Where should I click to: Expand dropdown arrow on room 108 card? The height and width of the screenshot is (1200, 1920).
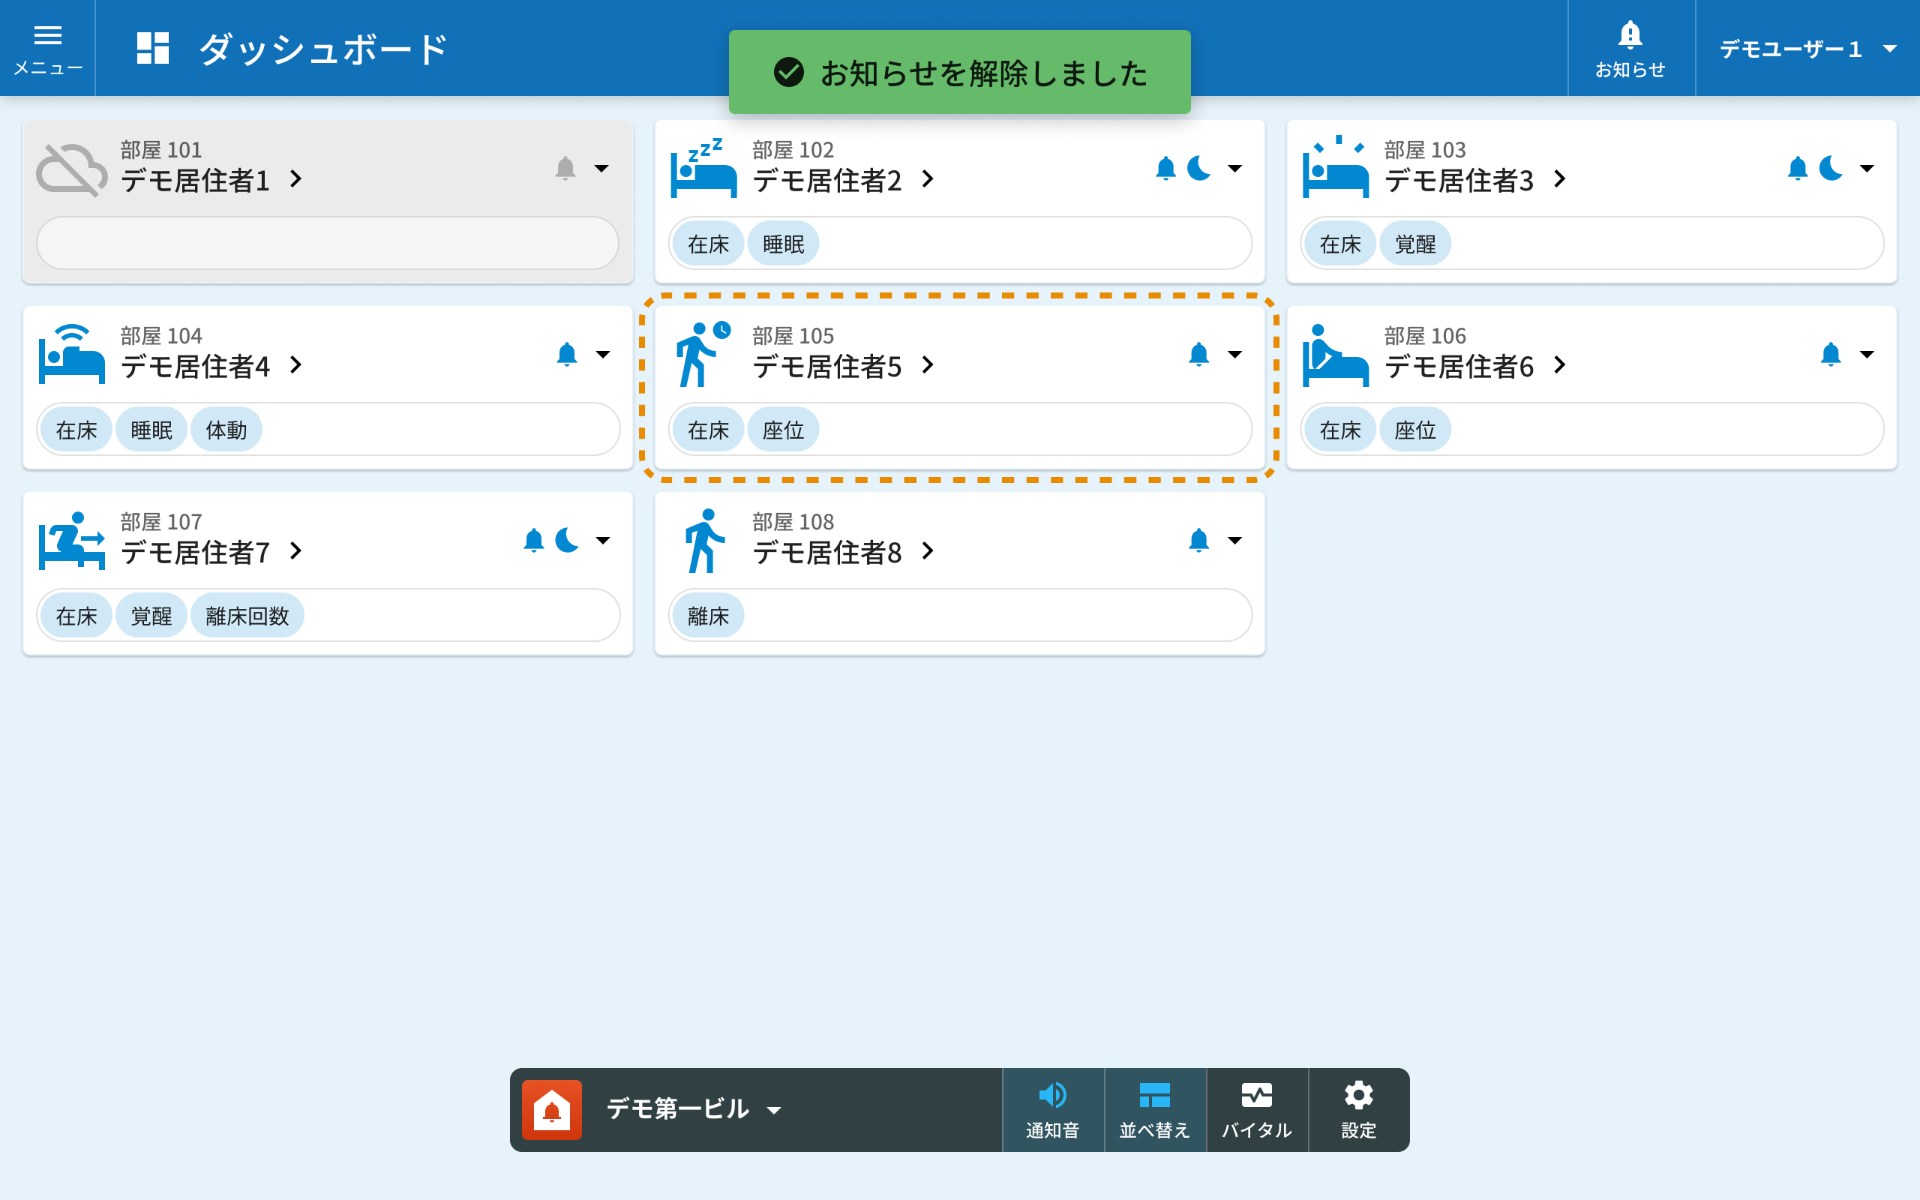1234,541
